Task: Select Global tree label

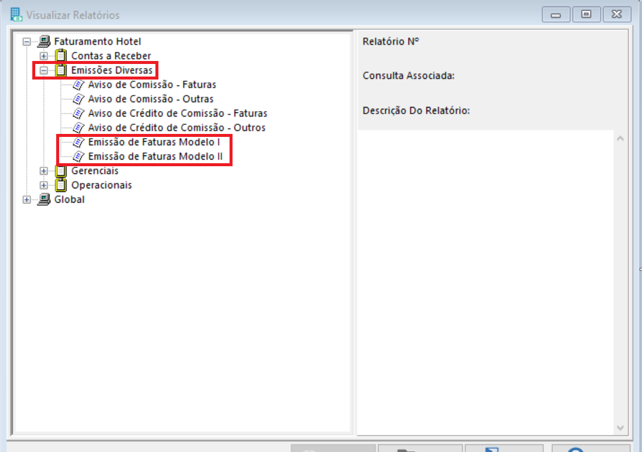Action: coord(69,199)
